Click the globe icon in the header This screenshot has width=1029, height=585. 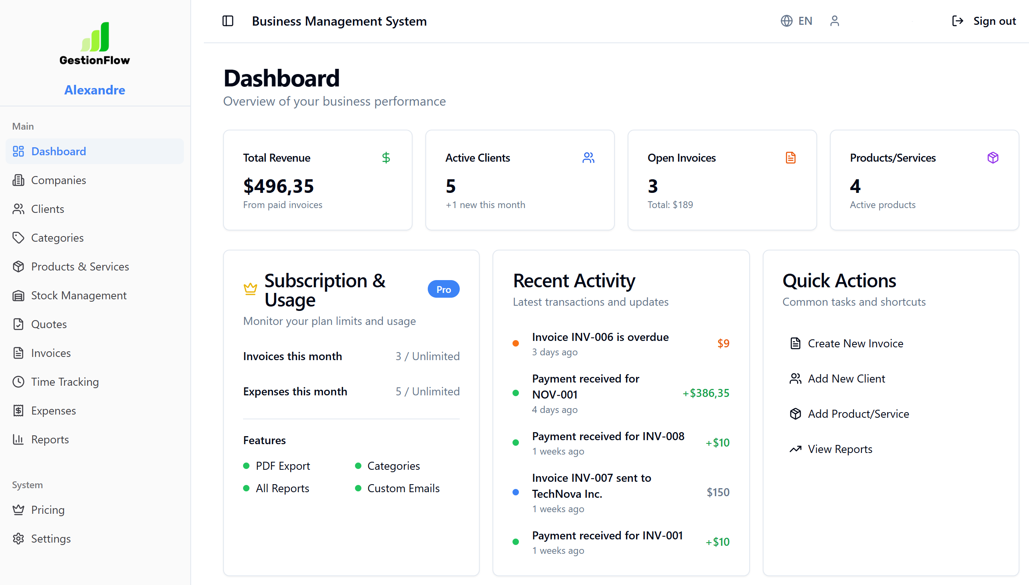click(786, 20)
